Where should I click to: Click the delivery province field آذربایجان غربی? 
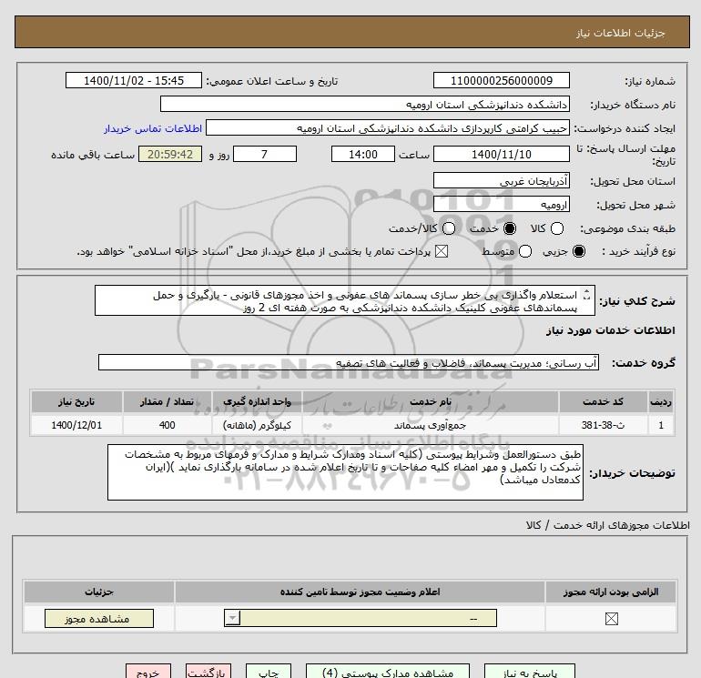coord(501,180)
